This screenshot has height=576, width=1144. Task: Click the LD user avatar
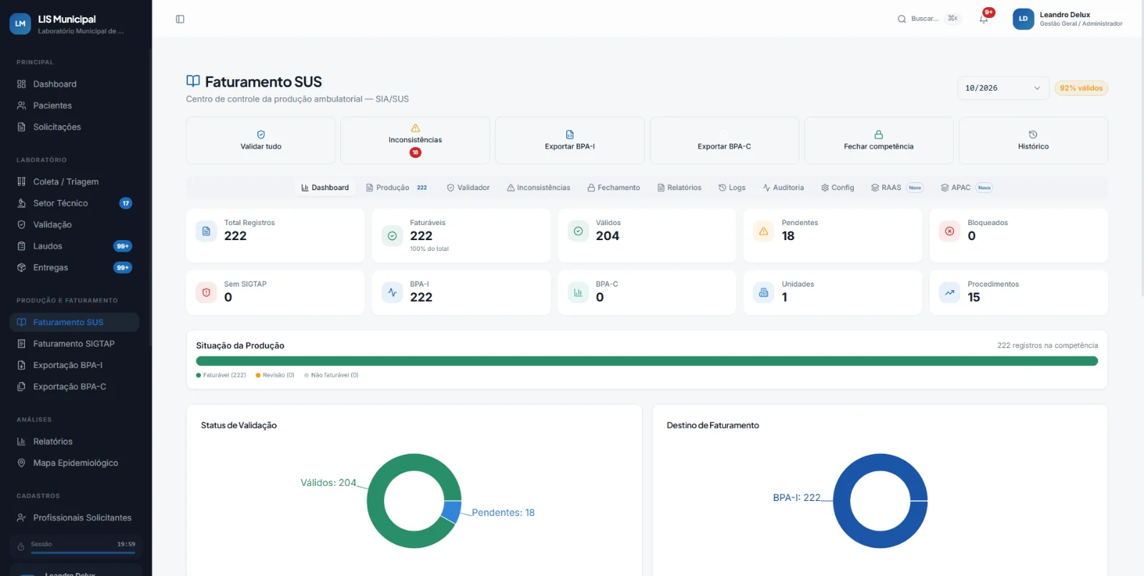tap(1023, 19)
